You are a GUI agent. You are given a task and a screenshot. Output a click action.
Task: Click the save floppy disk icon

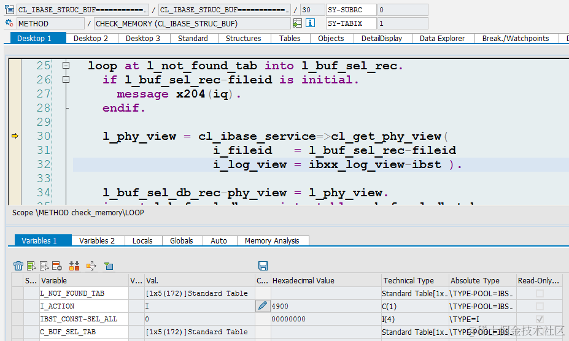click(x=263, y=266)
